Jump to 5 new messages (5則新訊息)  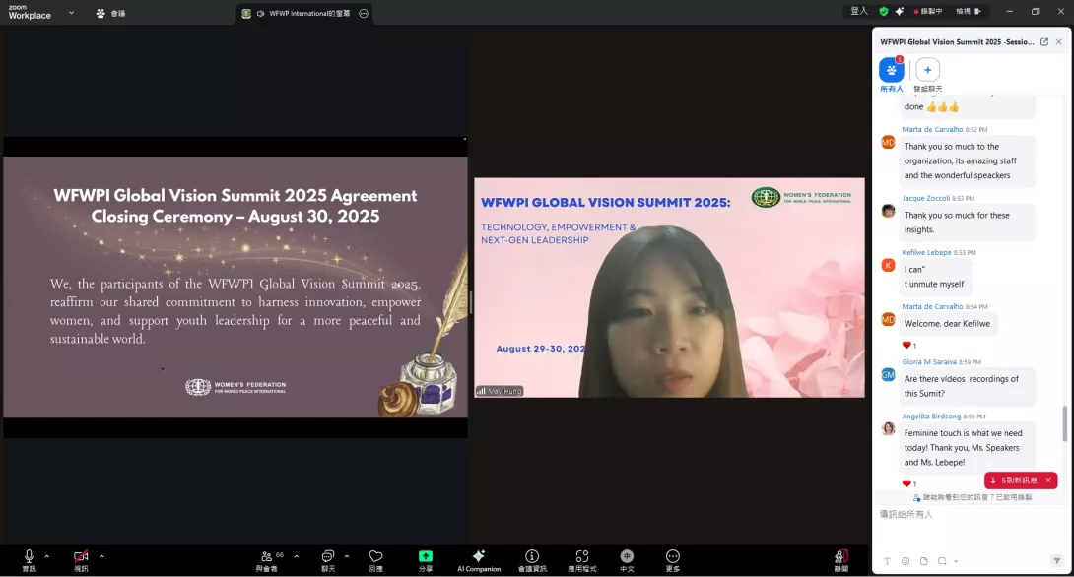click(1014, 481)
